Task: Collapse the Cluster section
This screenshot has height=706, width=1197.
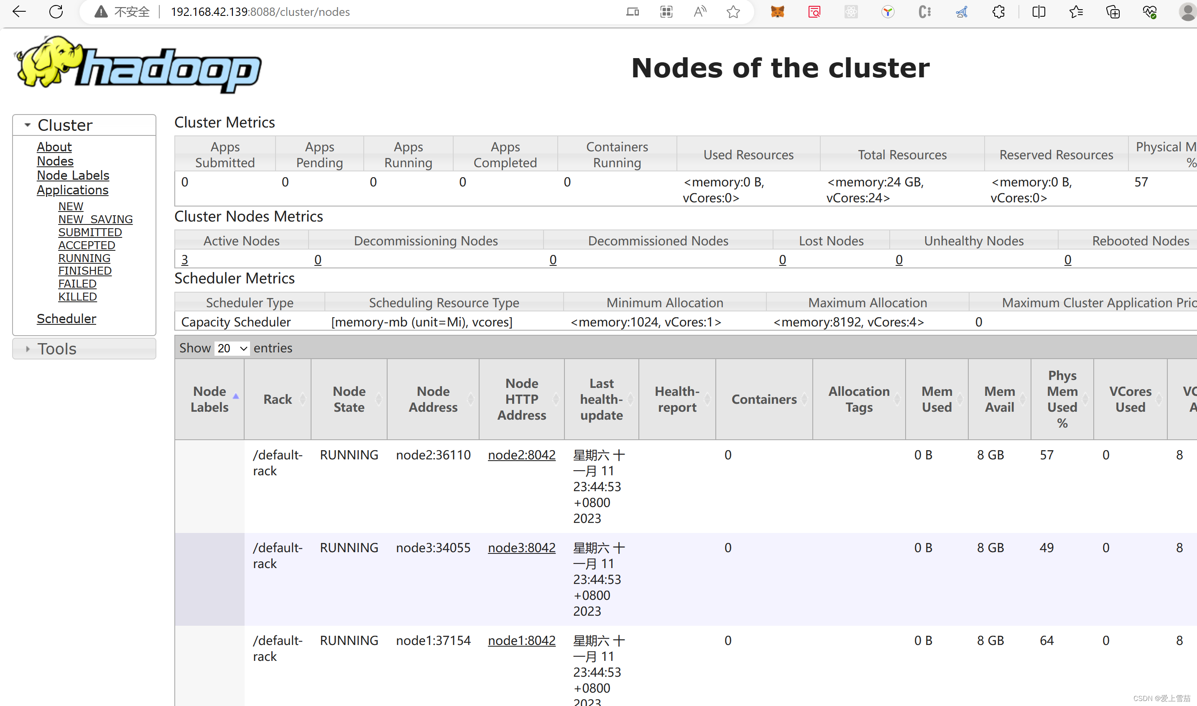Action: pyautogui.click(x=27, y=125)
